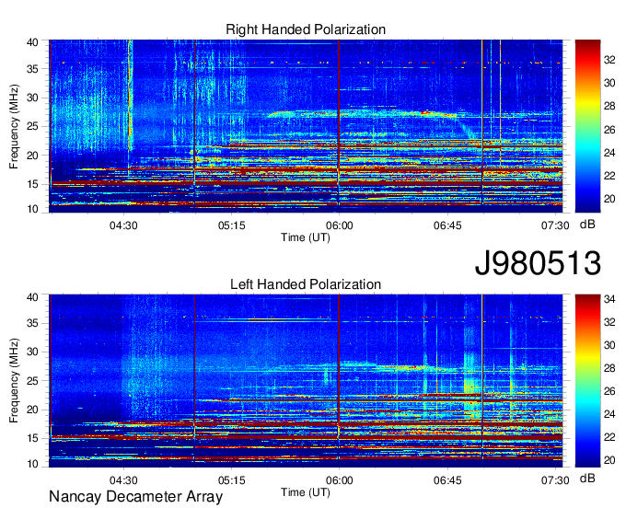The image size is (626, 508).
Task: Click the dB unit label under the top colorbar
Action: [x=587, y=225]
